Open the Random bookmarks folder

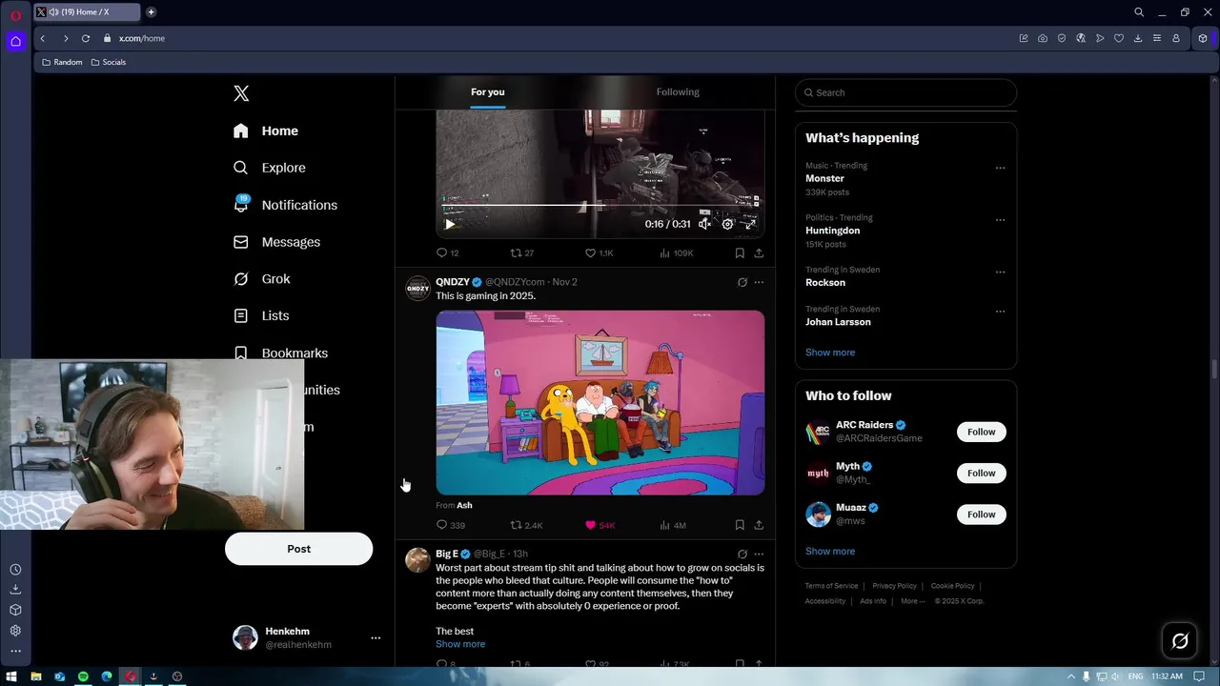(x=62, y=62)
